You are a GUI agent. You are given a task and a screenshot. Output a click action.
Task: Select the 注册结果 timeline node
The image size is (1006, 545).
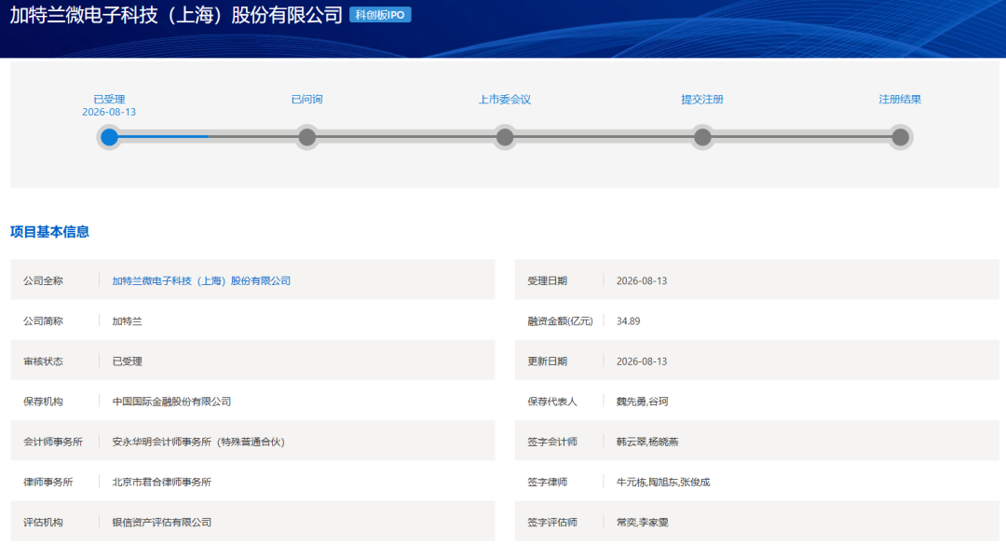click(x=900, y=137)
